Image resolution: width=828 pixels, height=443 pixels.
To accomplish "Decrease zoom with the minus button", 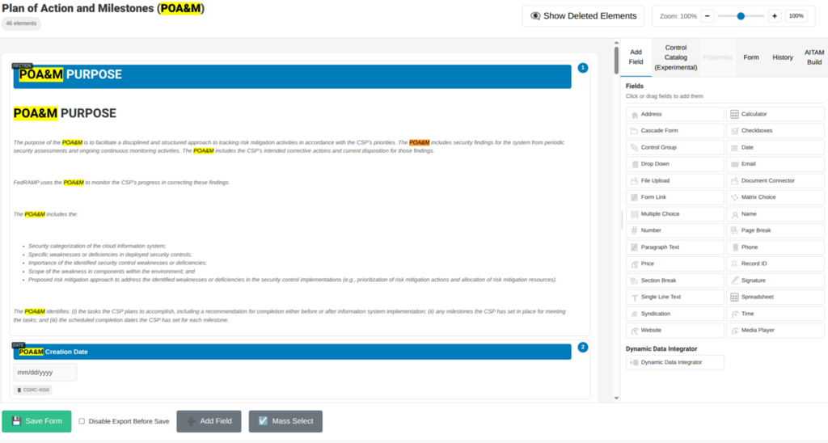I will (707, 16).
